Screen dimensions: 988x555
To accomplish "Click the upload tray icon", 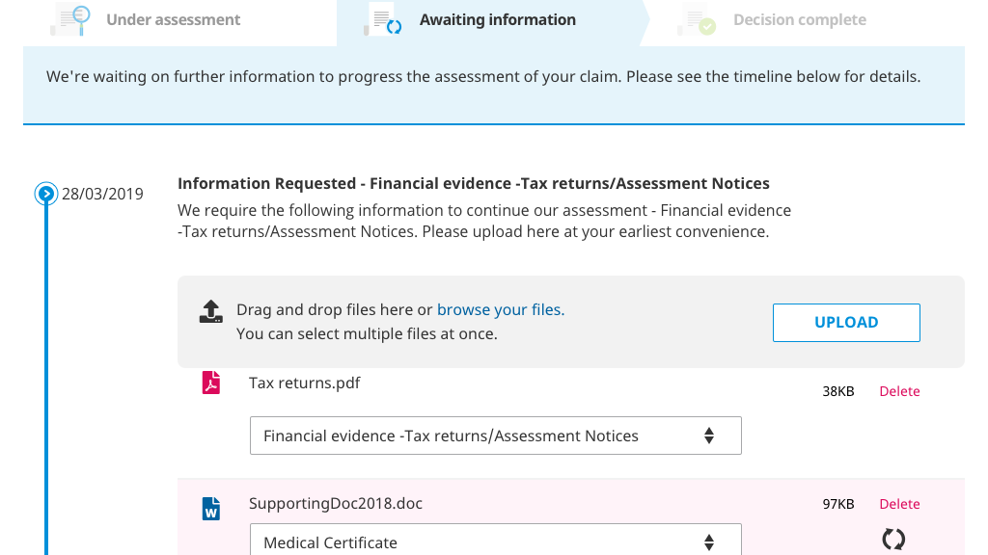I will point(211,311).
